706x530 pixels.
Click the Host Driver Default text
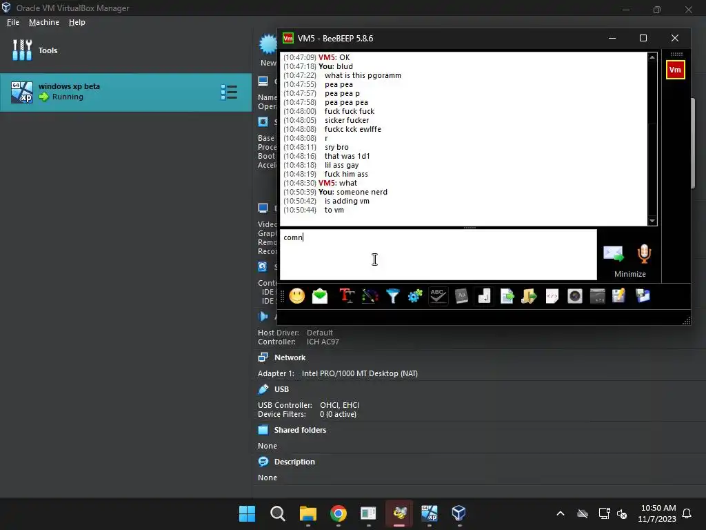click(x=295, y=333)
